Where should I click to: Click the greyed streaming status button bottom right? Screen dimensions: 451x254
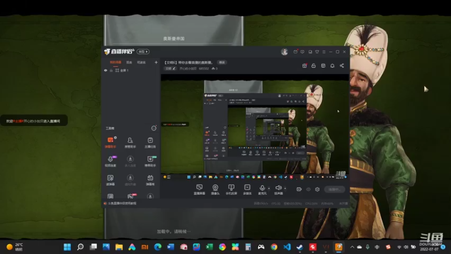(x=334, y=189)
